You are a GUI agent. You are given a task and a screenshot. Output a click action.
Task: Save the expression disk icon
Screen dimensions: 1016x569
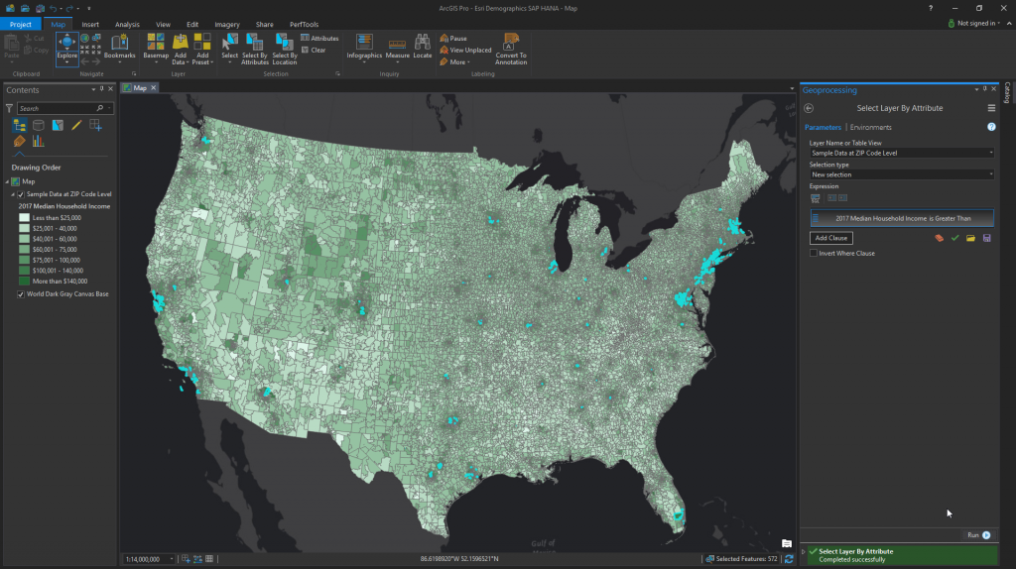pyautogui.click(x=987, y=238)
